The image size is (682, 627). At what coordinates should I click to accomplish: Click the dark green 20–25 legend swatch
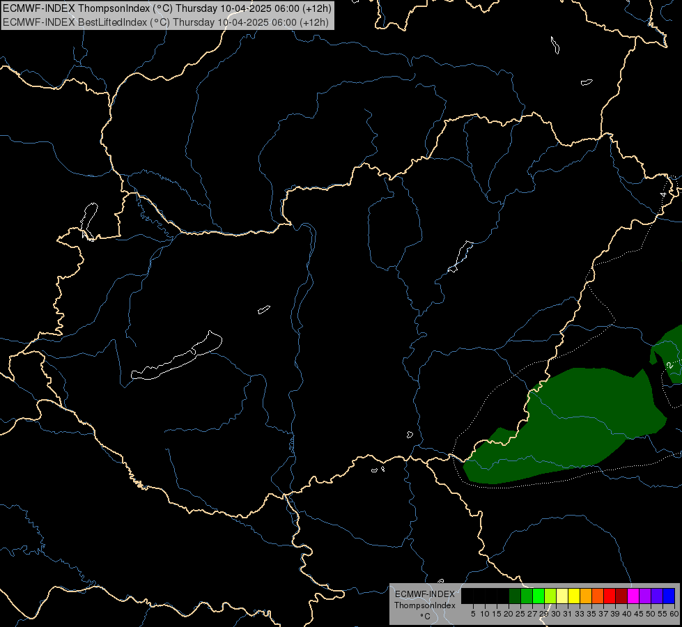515,596
